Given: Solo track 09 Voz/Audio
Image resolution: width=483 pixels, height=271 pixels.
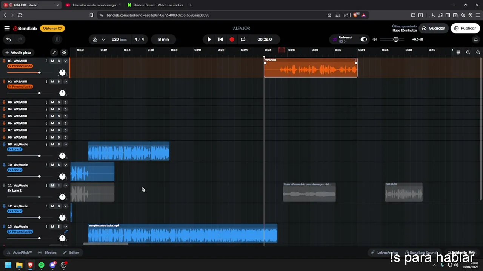Looking at the screenshot, I should coord(58,144).
